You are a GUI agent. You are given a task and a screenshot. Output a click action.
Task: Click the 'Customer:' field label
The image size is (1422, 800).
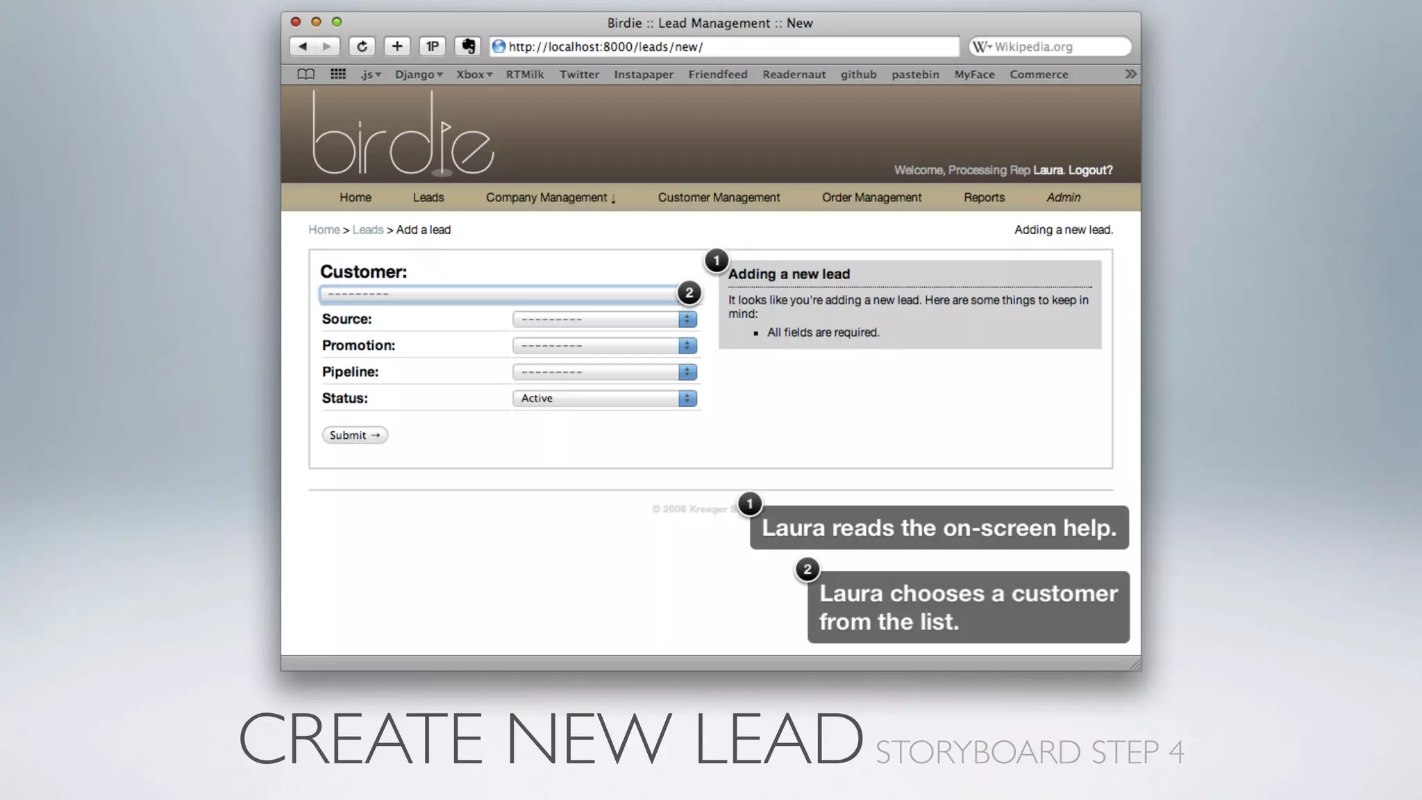(x=363, y=272)
